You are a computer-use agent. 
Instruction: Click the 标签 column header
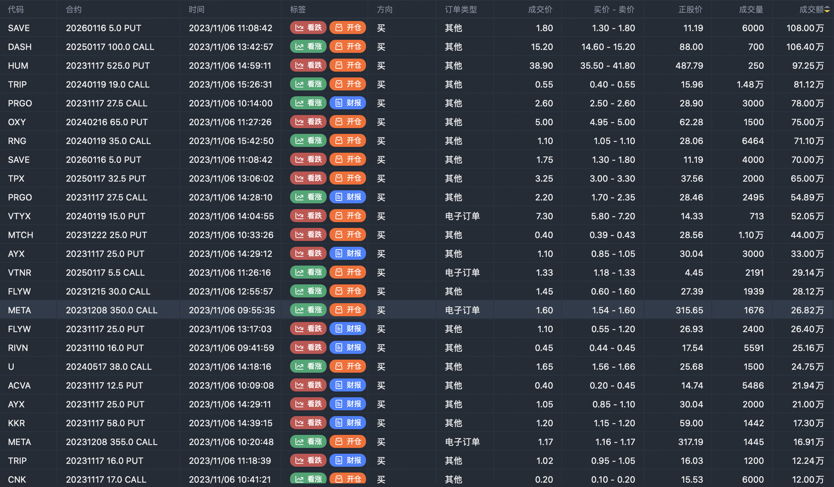(298, 9)
